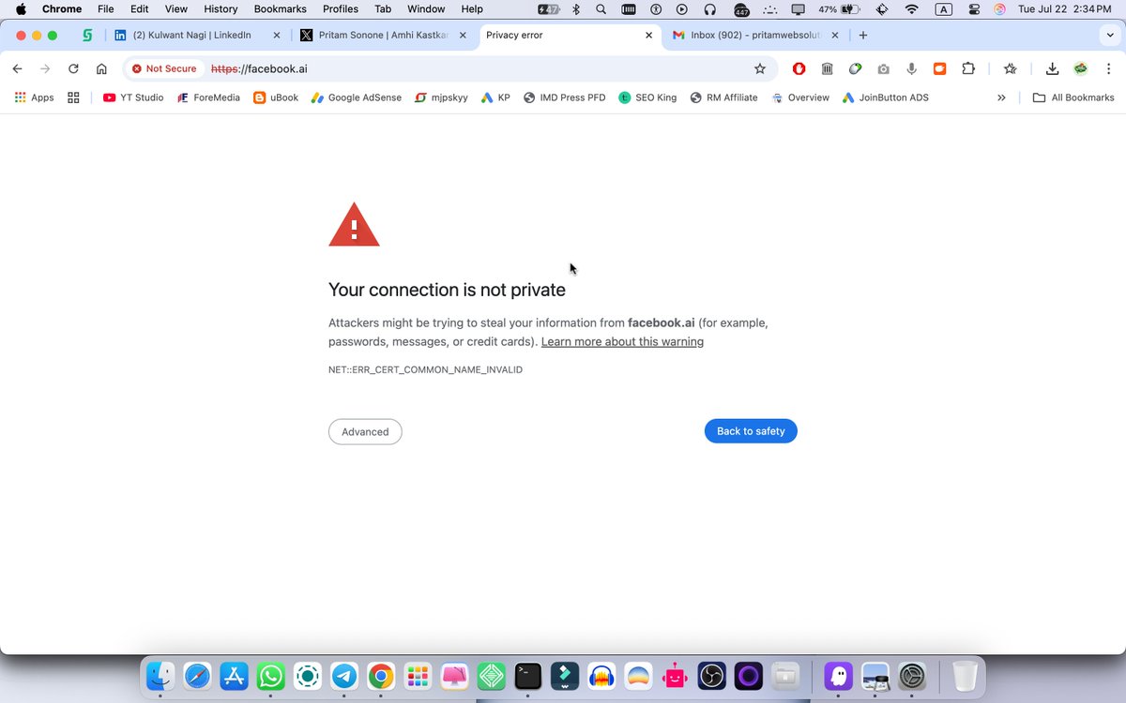Image resolution: width=1126 pixels, height=703 pixels.
Task: Open OBS Studio from the Dock
Action: [x=712, y=675]
